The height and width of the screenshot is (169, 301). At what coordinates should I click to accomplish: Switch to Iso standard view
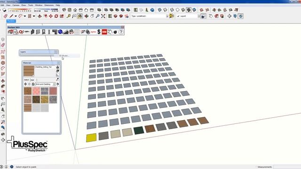64,10
